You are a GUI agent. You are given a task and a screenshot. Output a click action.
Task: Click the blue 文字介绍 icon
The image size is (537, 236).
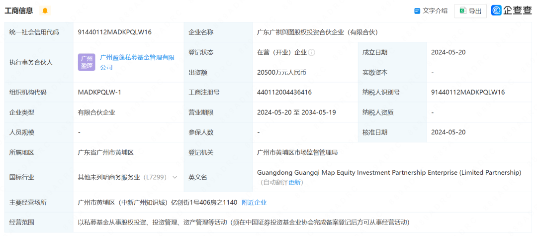(417, 11)
